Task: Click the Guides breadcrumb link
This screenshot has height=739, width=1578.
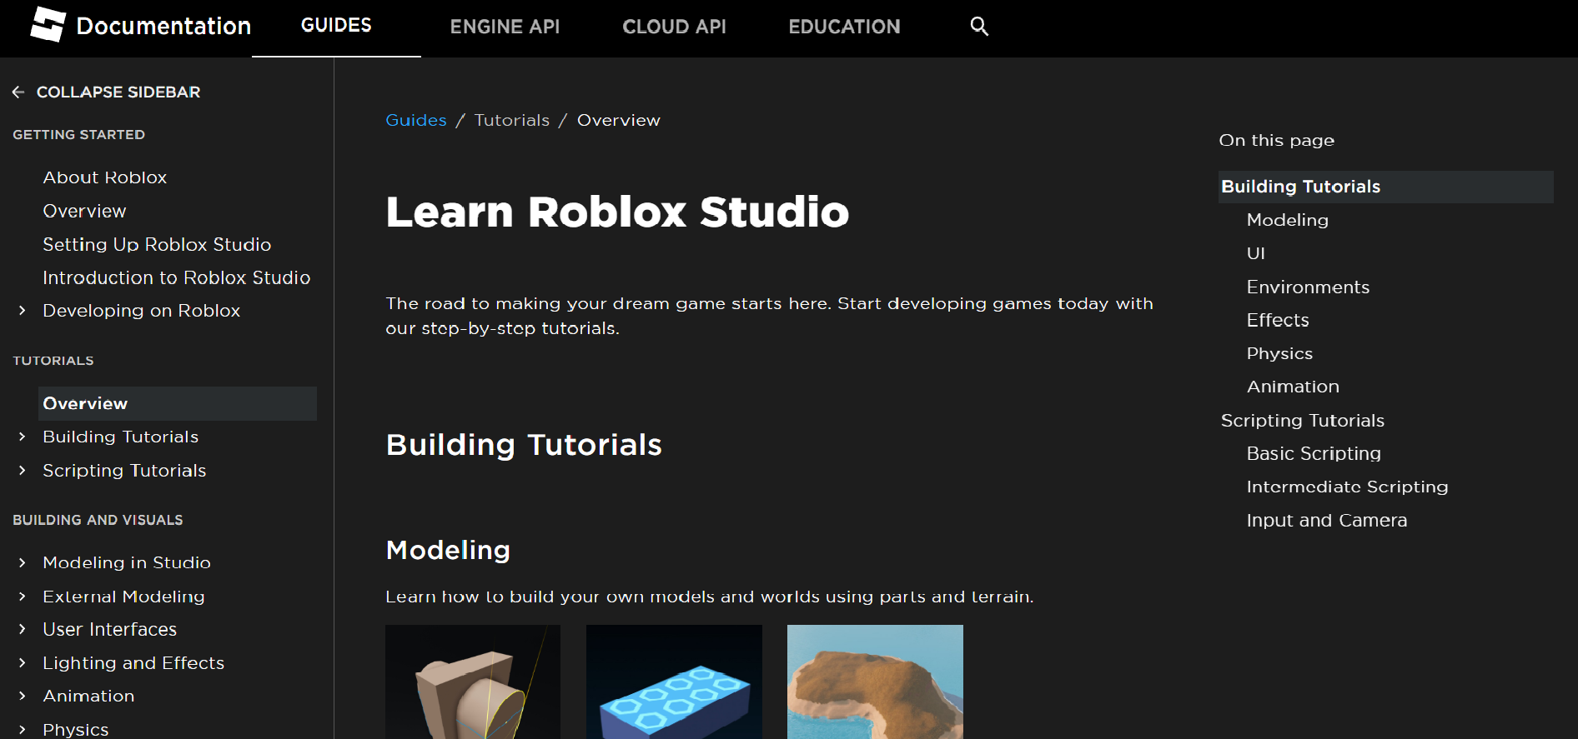Action: coord(415,120)
